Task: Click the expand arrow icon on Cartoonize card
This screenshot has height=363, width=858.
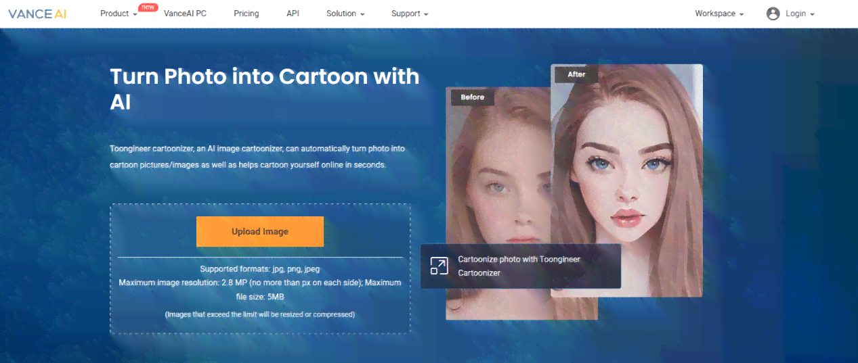Action: point(439,266)
